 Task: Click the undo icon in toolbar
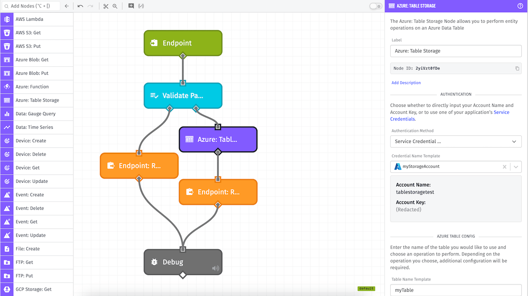[80, 6]
